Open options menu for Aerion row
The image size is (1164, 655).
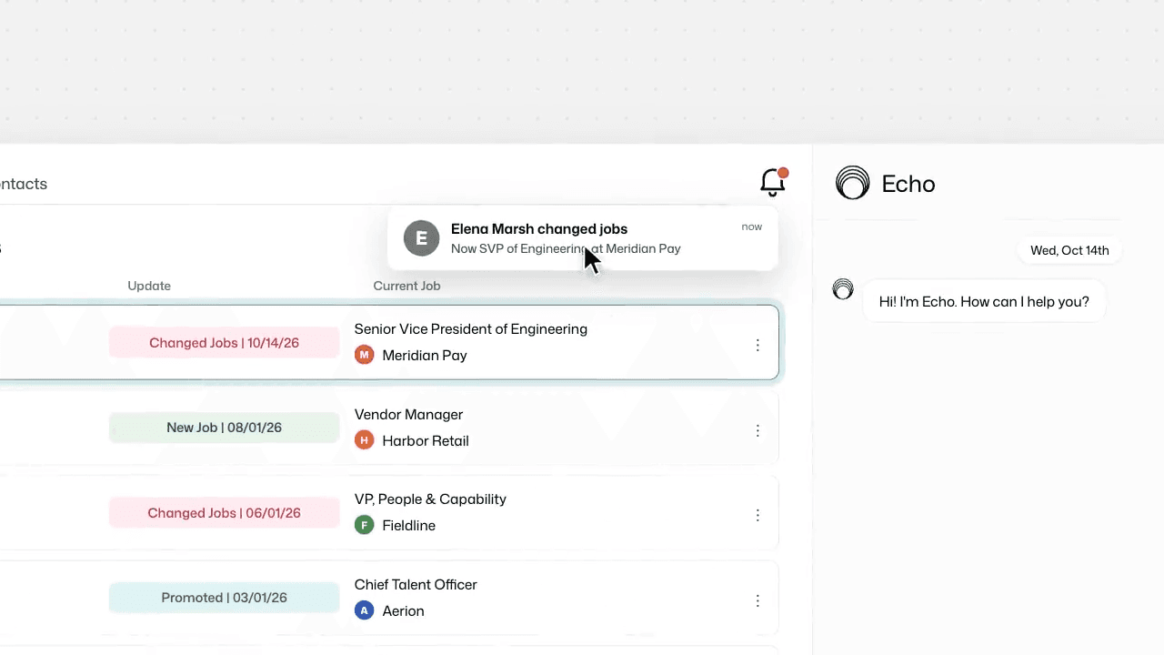point(758,600)
